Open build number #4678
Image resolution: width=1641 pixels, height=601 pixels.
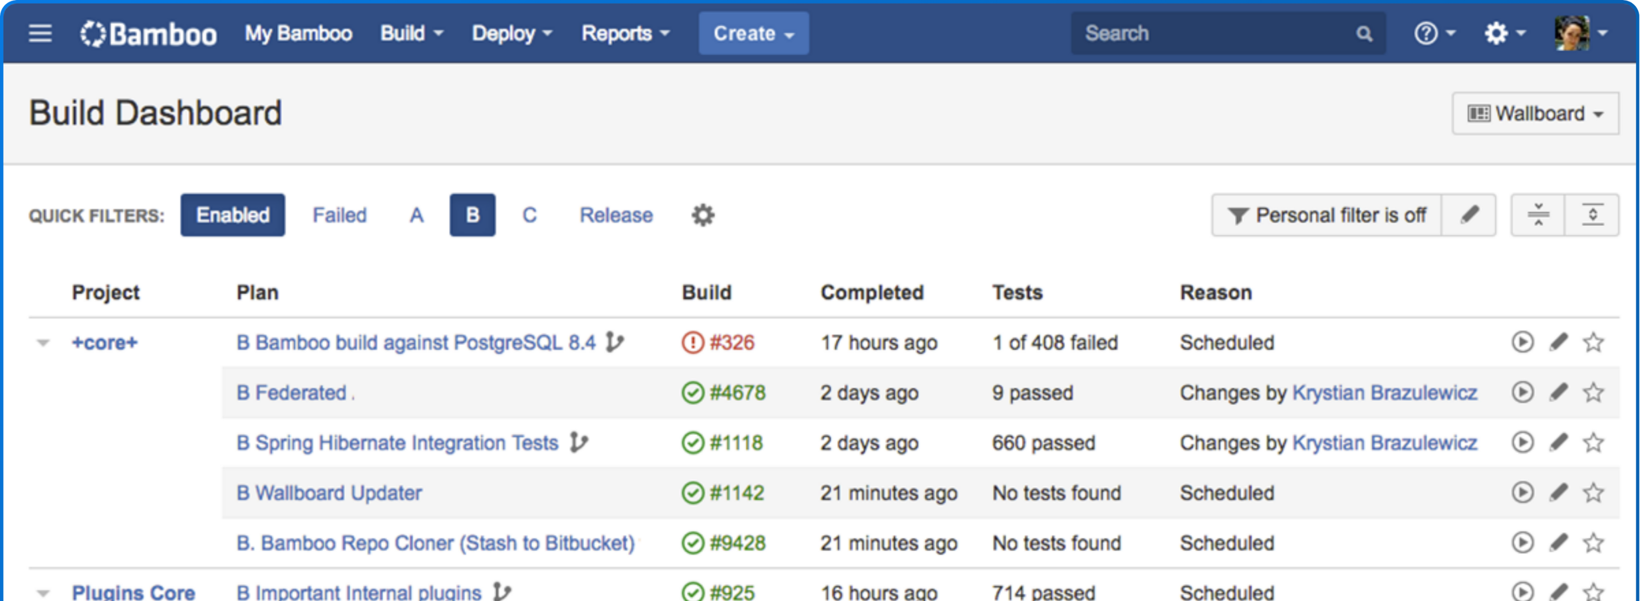[x=738, y=393]
